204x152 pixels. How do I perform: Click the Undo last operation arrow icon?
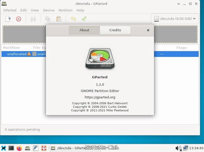tap(73, 19)
